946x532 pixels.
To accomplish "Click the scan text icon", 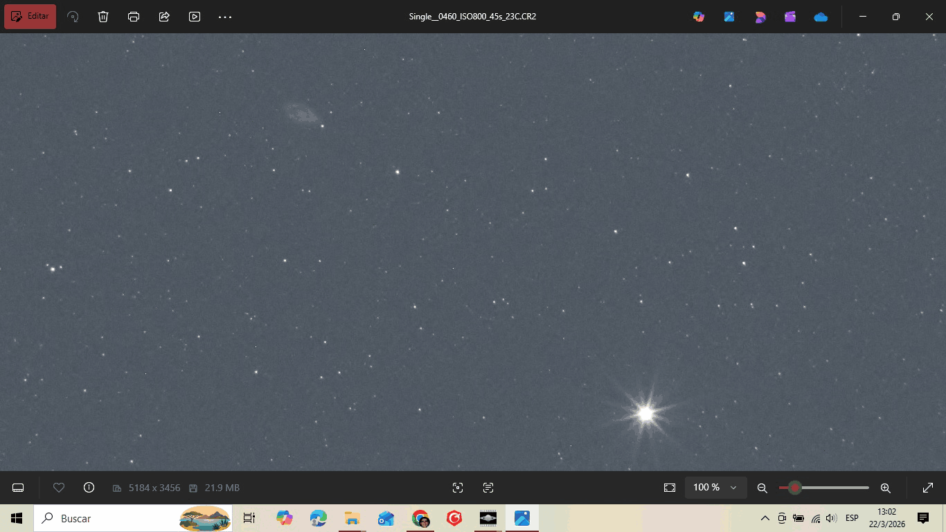I will coord(488,488).
